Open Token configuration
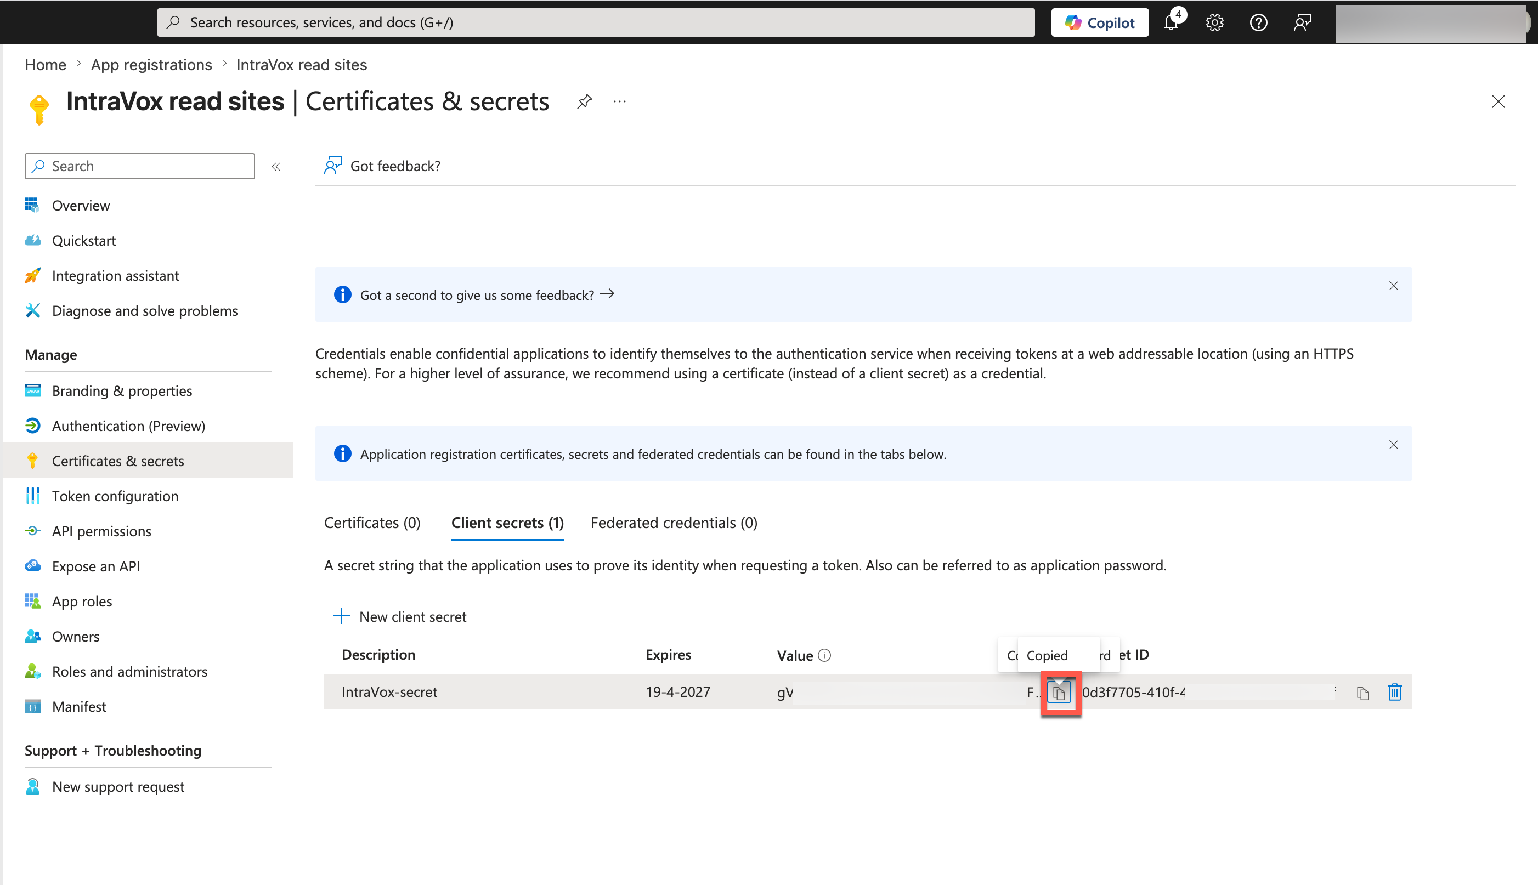 115,496
